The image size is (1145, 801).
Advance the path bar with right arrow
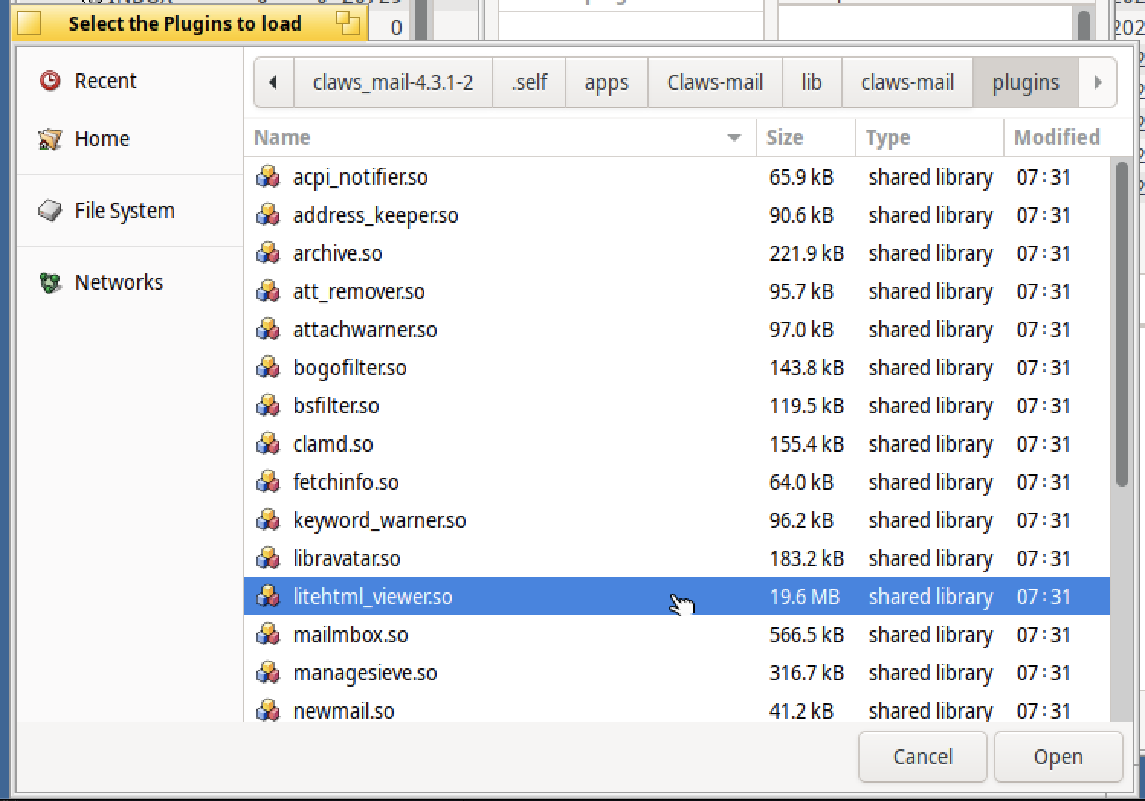[1098, 82]
